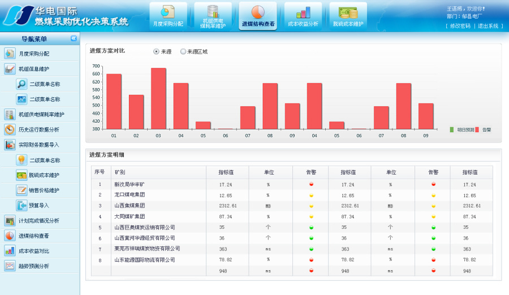Image resolution: width=509 pixels, height=295 pixels.
Task: Click the clock icon for 历史运行数据分析
Action: (x=10, y=129)
